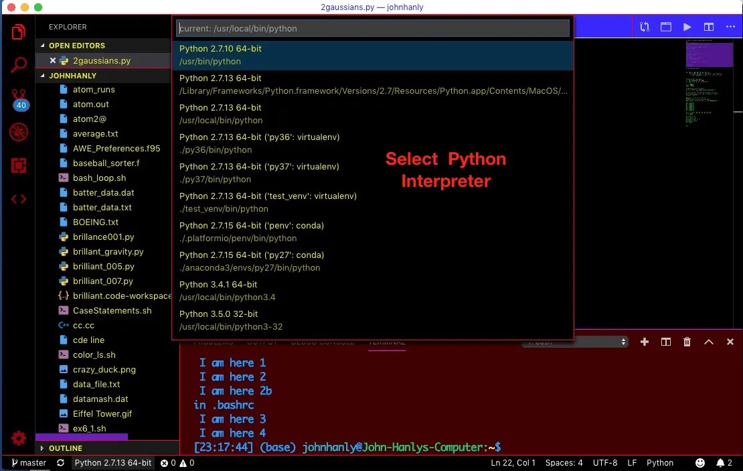The width and height of the screenshot is (743, 471).
Task: Select Python 3.5.0 32-bit interpreter
Action: click(x=373, y=320)
